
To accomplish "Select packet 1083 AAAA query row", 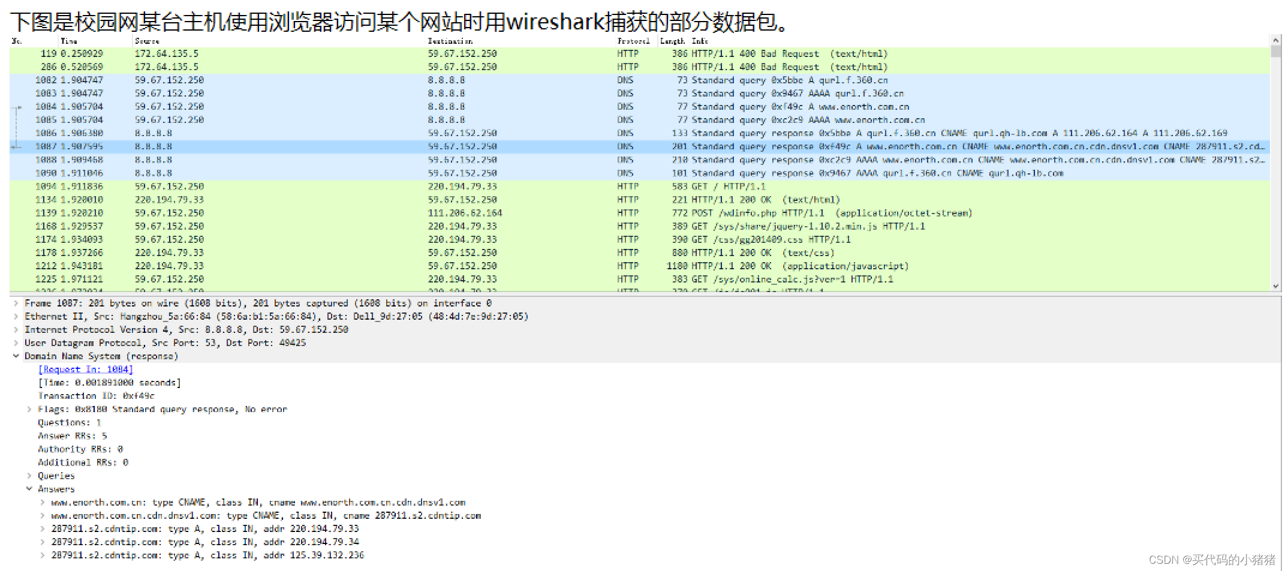I will point(640,94).
